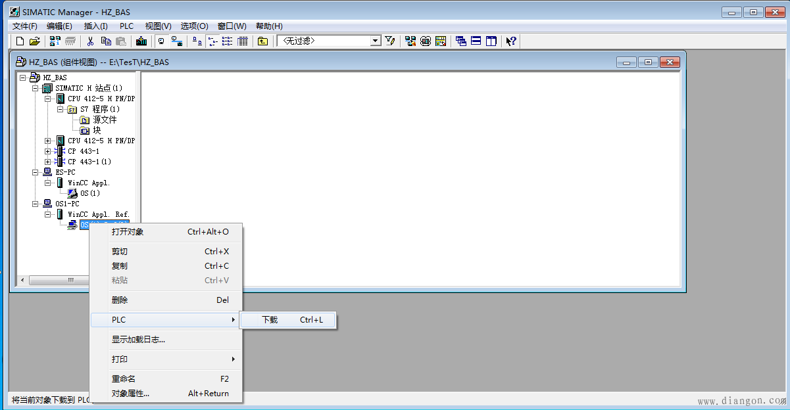
Task: Click the toolbar icon right of Simulate modules
Action: tap(441, 41)
